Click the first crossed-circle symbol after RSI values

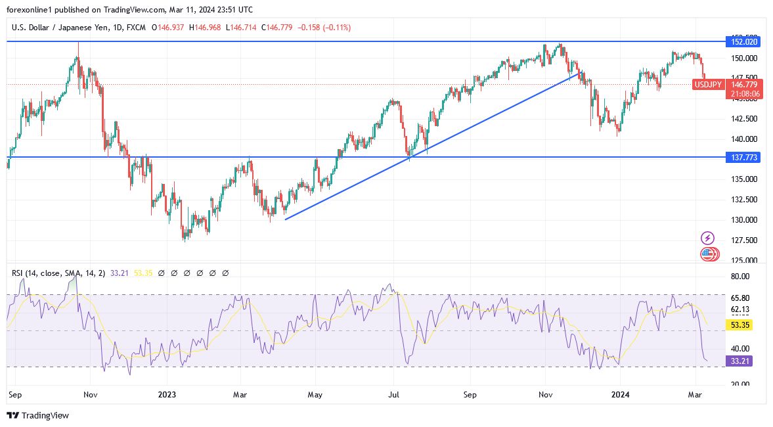pos(160,273)
